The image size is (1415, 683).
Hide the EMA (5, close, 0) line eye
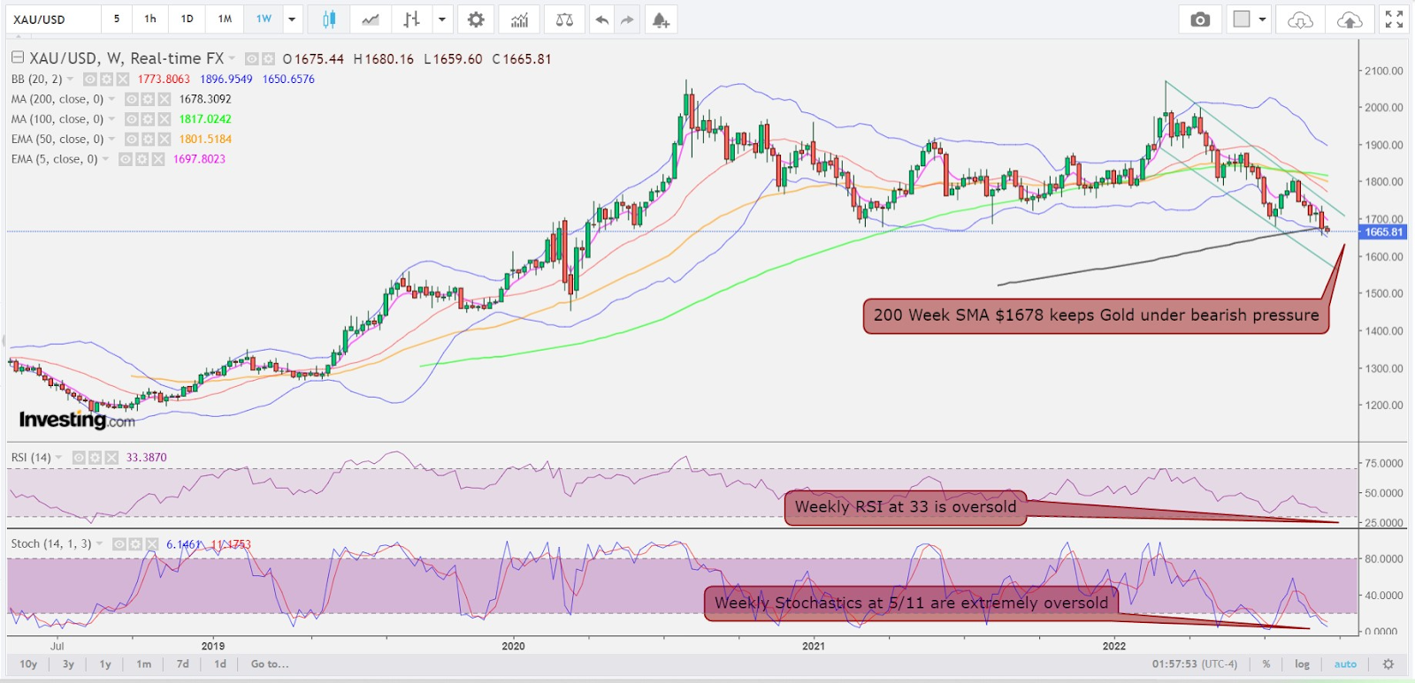tap(126, 159)
